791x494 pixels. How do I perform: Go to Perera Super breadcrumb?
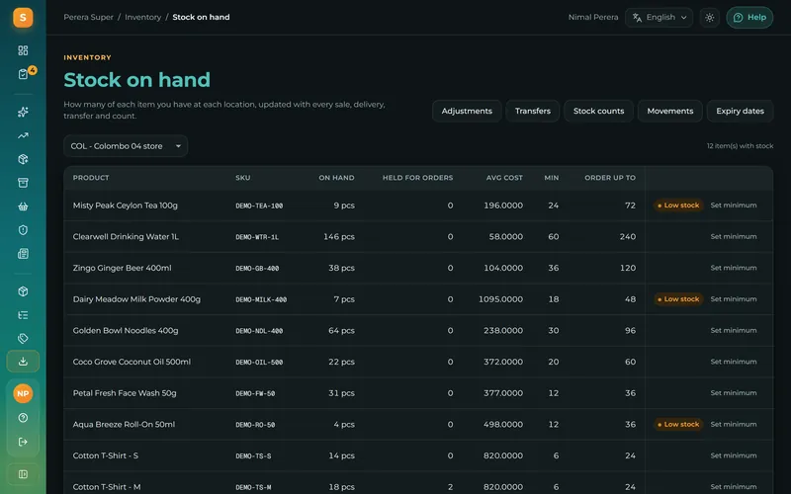coord(88,17)
